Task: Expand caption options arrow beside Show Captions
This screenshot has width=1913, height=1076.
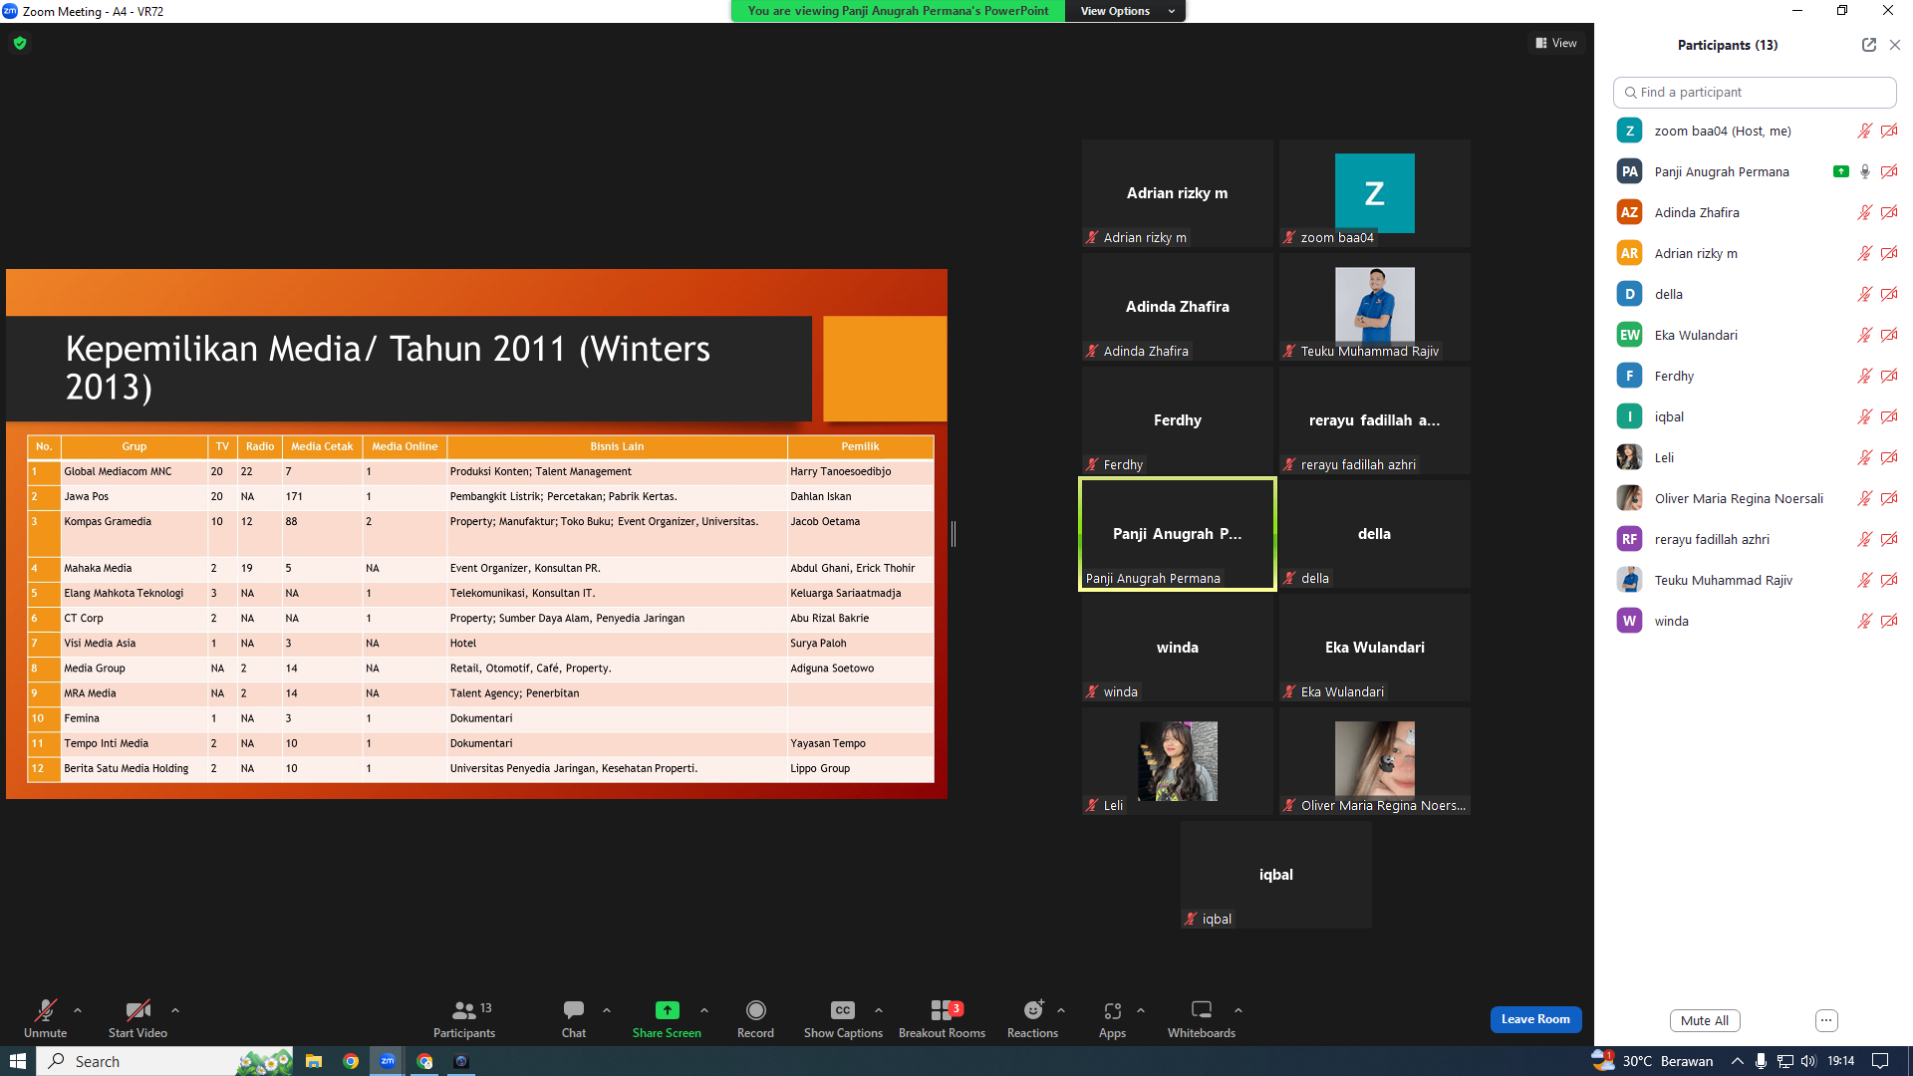Action: [x=879, y=1010]
